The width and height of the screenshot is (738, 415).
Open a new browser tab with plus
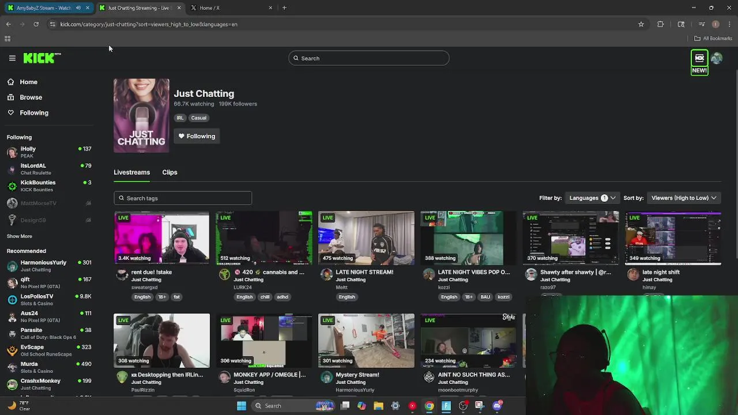pyautogui.click(x=284, y=7)
